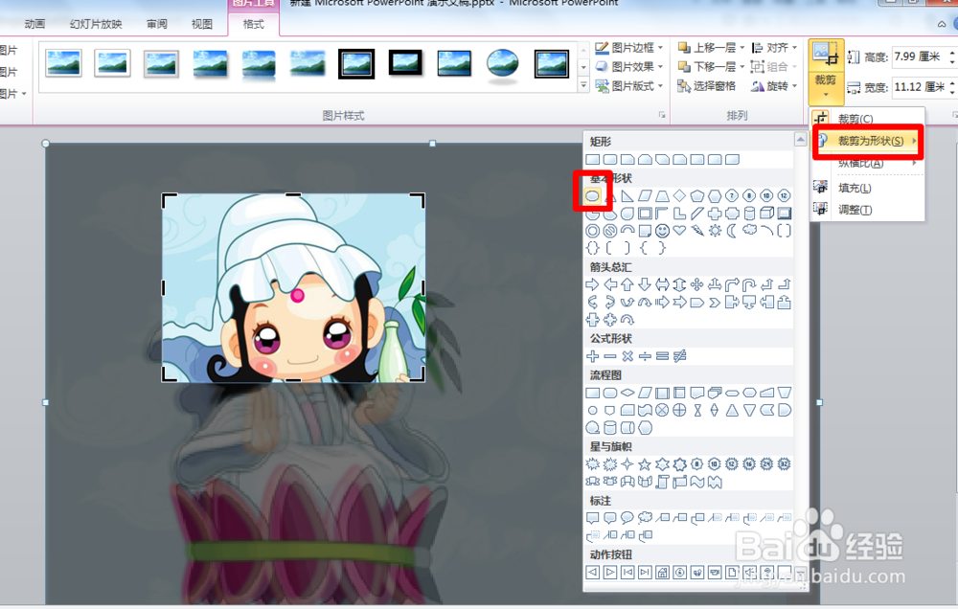Click the cartoon girl picture on the slide

(293, 287)
